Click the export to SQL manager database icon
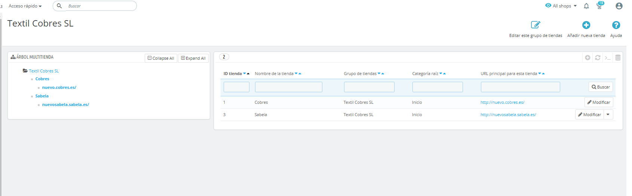 tap(618, 57)
